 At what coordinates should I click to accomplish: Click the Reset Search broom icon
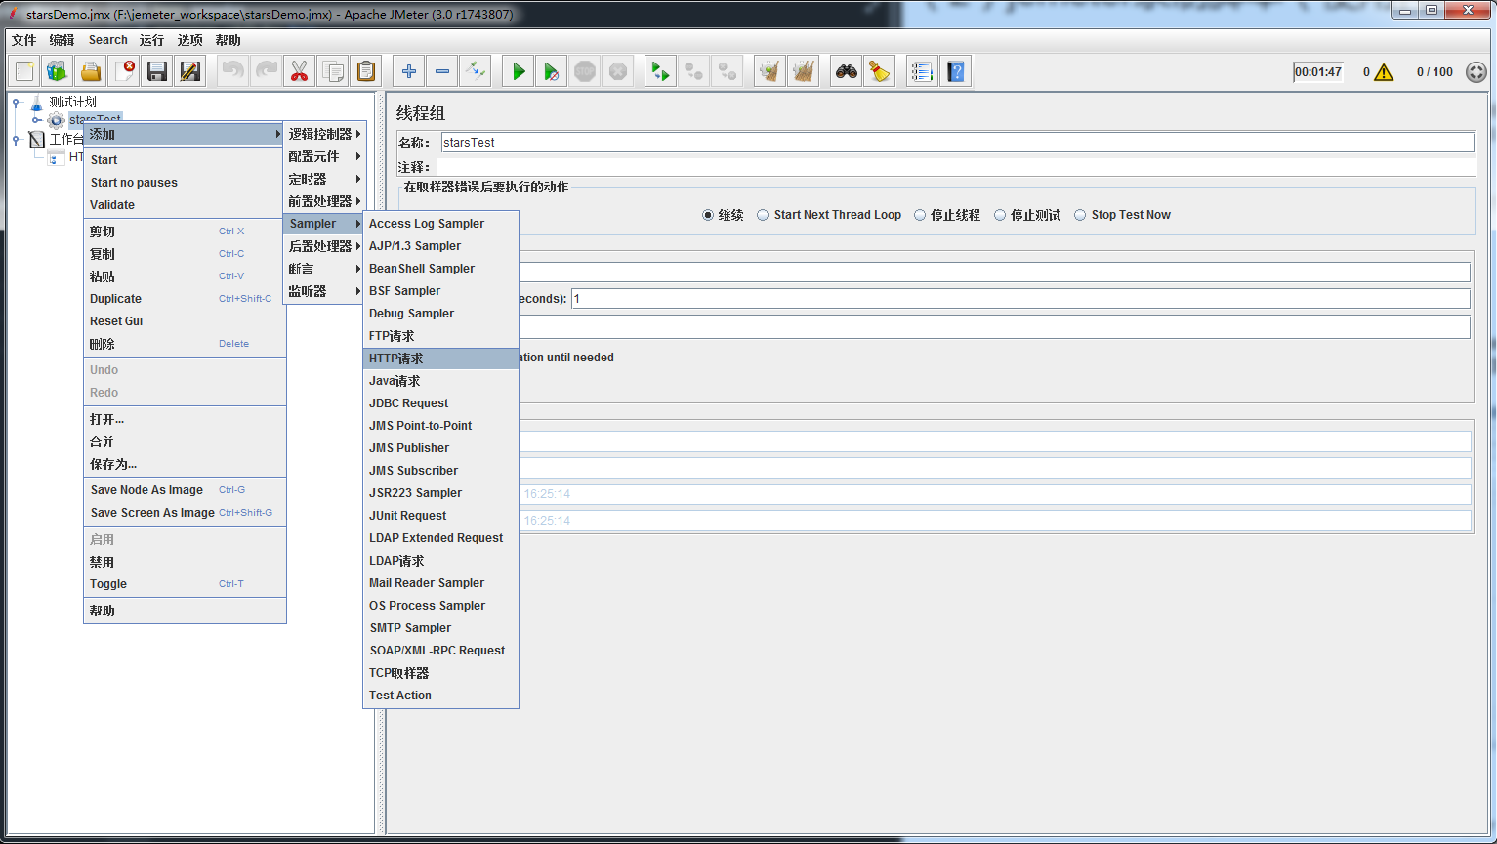880,71
